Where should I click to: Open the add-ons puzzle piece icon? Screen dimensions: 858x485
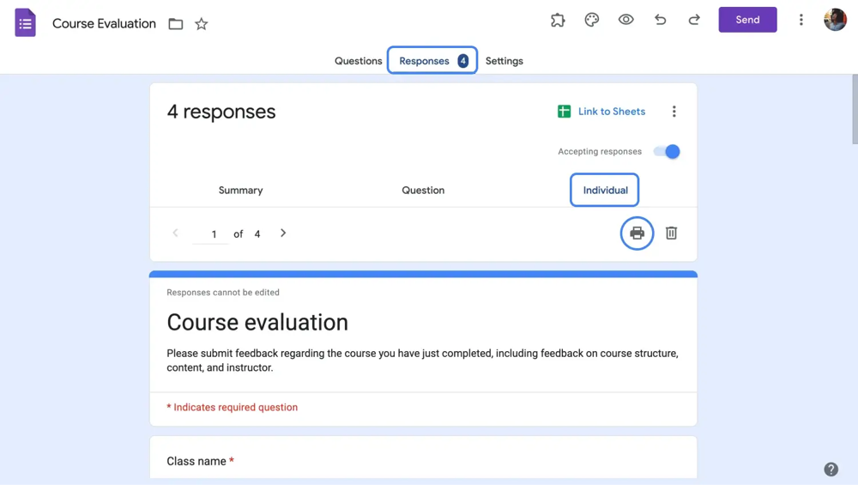558,20
